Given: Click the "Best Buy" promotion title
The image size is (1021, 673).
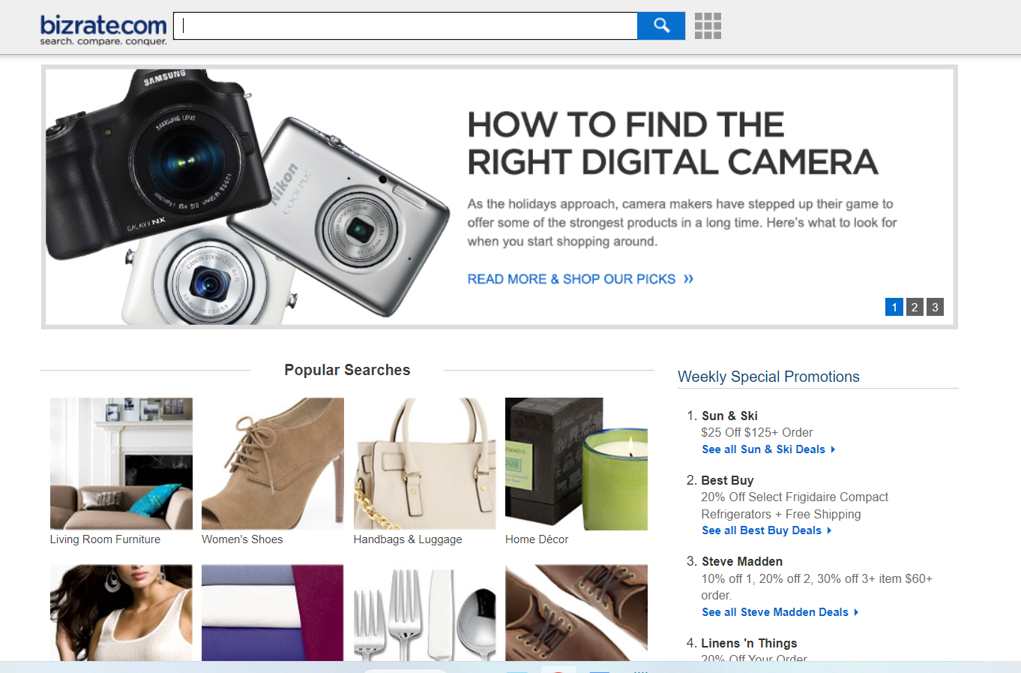Looking at the screenshot, I should [727, 480].
